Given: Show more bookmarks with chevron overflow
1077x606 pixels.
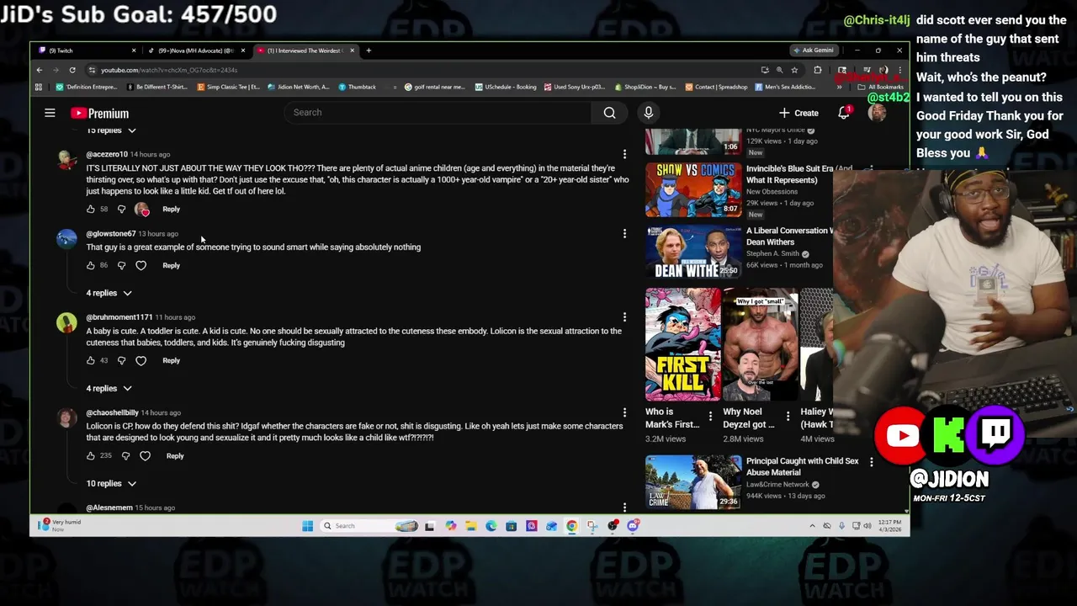Looking at the screenshot, I should point(839,87).
